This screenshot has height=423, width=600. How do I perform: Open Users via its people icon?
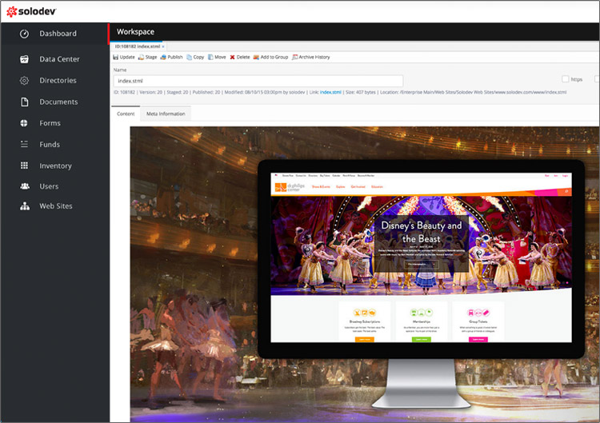25,186
